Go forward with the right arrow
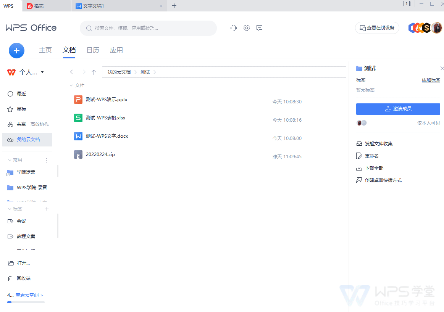Screen dimensions: 444x312 (x=83, y=72)
